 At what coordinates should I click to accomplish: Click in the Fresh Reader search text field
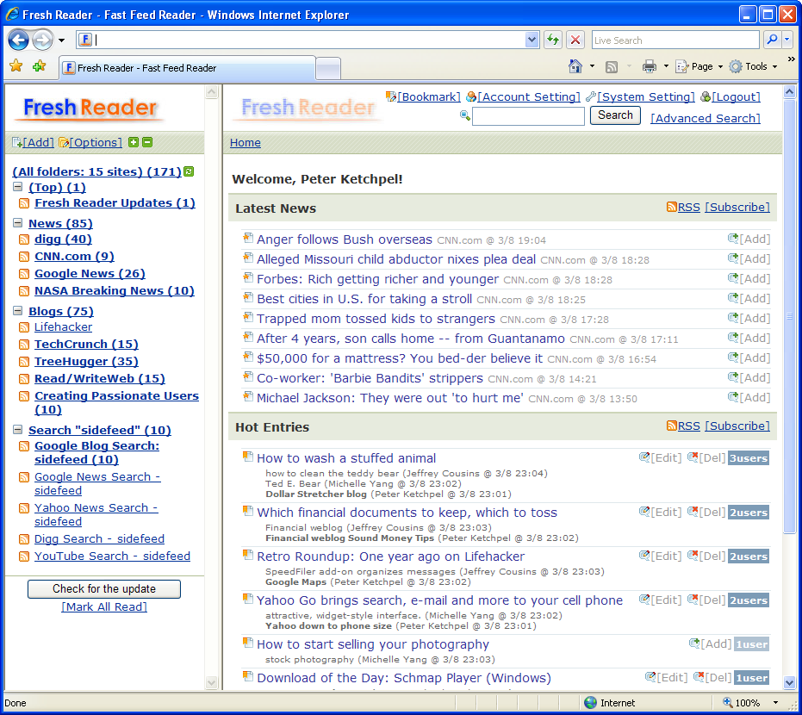(x=528, y=116)
